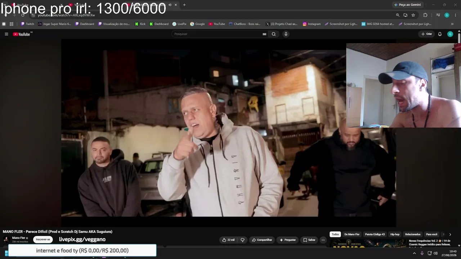Open the Mano Fler channel name

tap(19, 238)
